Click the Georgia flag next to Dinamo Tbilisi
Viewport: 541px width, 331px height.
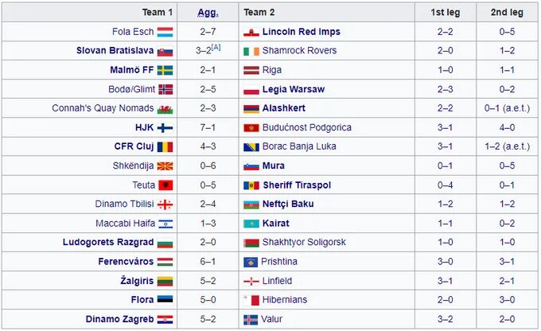coord(165,204)
